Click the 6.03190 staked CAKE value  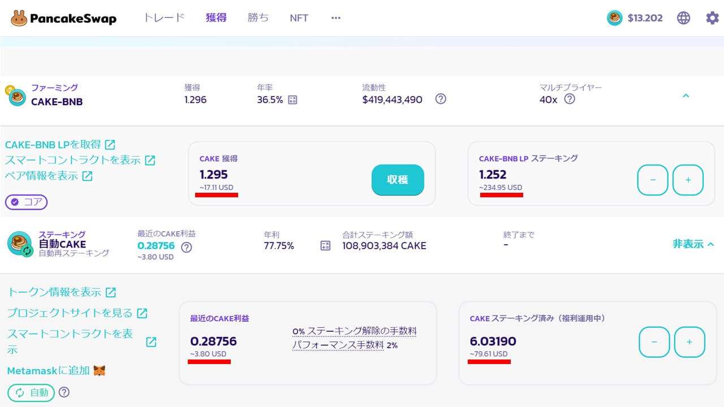click(493, 342)
